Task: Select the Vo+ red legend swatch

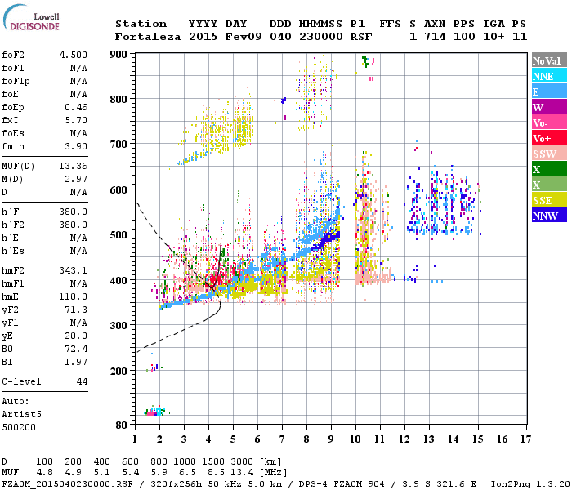Action: (549, 137)
